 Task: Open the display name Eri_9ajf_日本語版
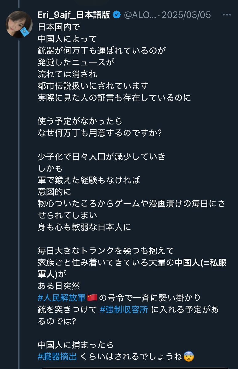pos(74,14)
